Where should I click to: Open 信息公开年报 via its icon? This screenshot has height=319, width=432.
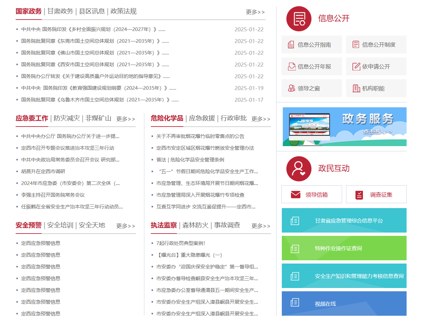pos(292,66)
